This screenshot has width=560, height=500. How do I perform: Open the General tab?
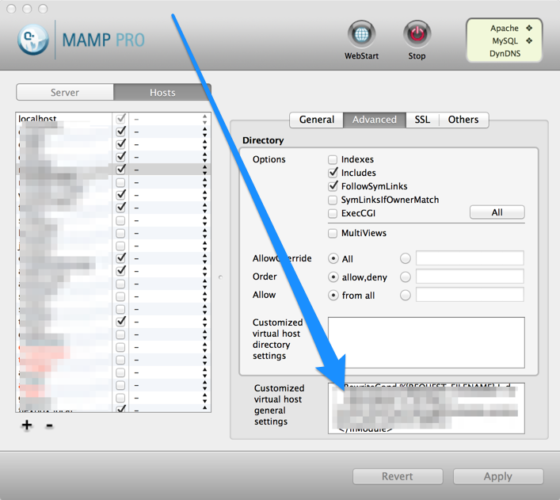pyautogui.click(x=316, y=120)
